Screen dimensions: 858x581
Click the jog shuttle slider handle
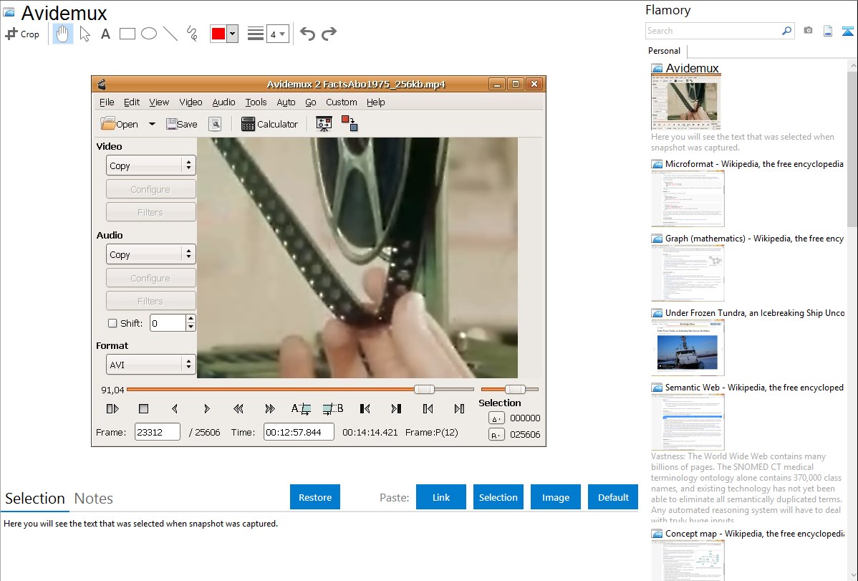(x=515, y=389)
